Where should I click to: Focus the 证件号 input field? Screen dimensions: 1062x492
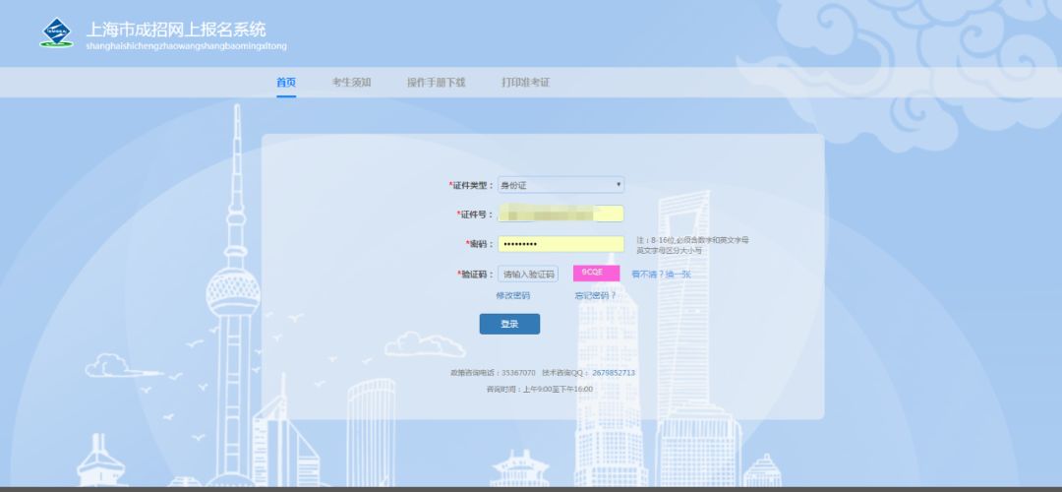click(x=560, y=215)
